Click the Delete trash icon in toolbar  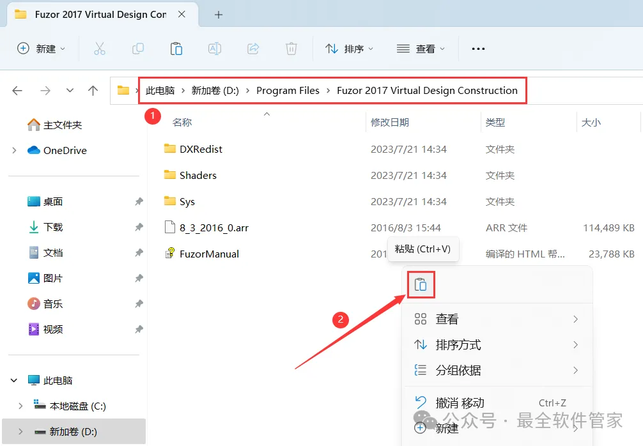[291, 49]
